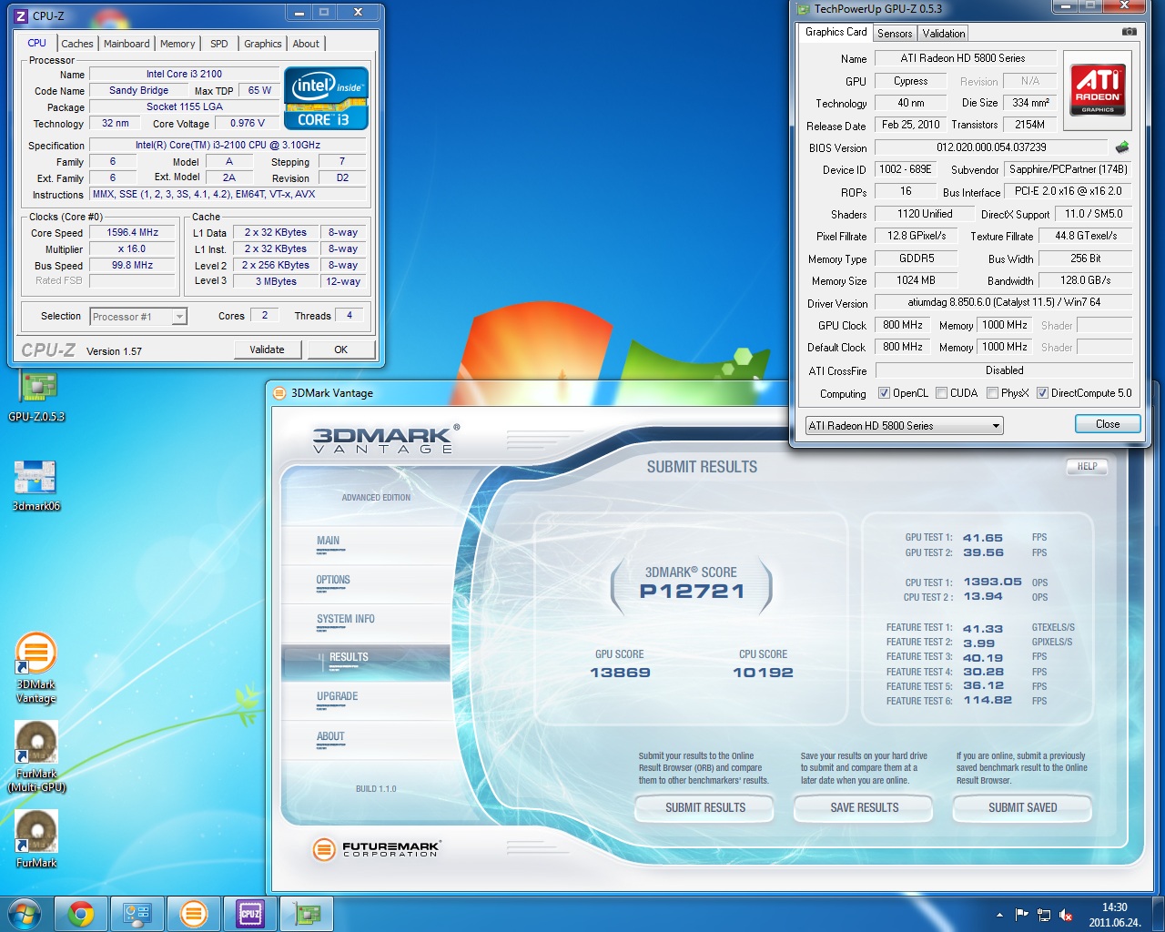Image resolution: width=1165 pixels, height=932 pixels.
Task: Open the GPU-Z.0.5.3 desktop icon
Action: [37, 395]
